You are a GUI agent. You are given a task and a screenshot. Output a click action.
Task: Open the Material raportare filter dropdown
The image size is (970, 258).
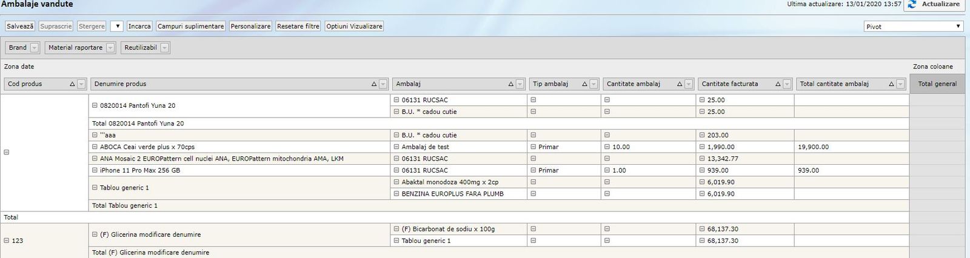coord(110,48)
